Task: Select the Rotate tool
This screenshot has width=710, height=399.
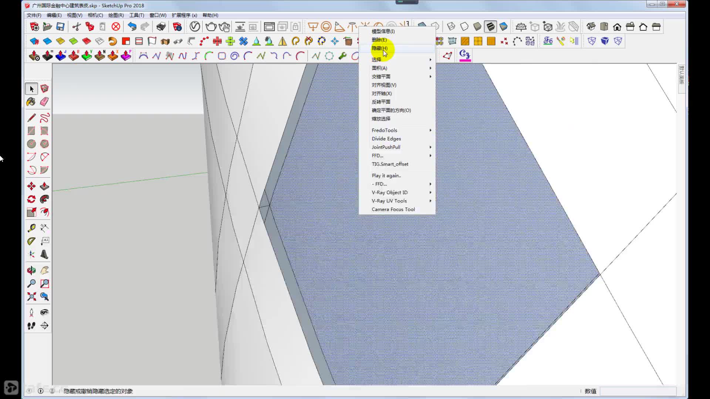Action: click(31, 199)
